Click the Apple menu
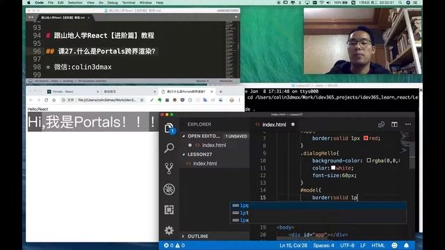The width and height of the screenshot is (445, 250). [29, 3]
